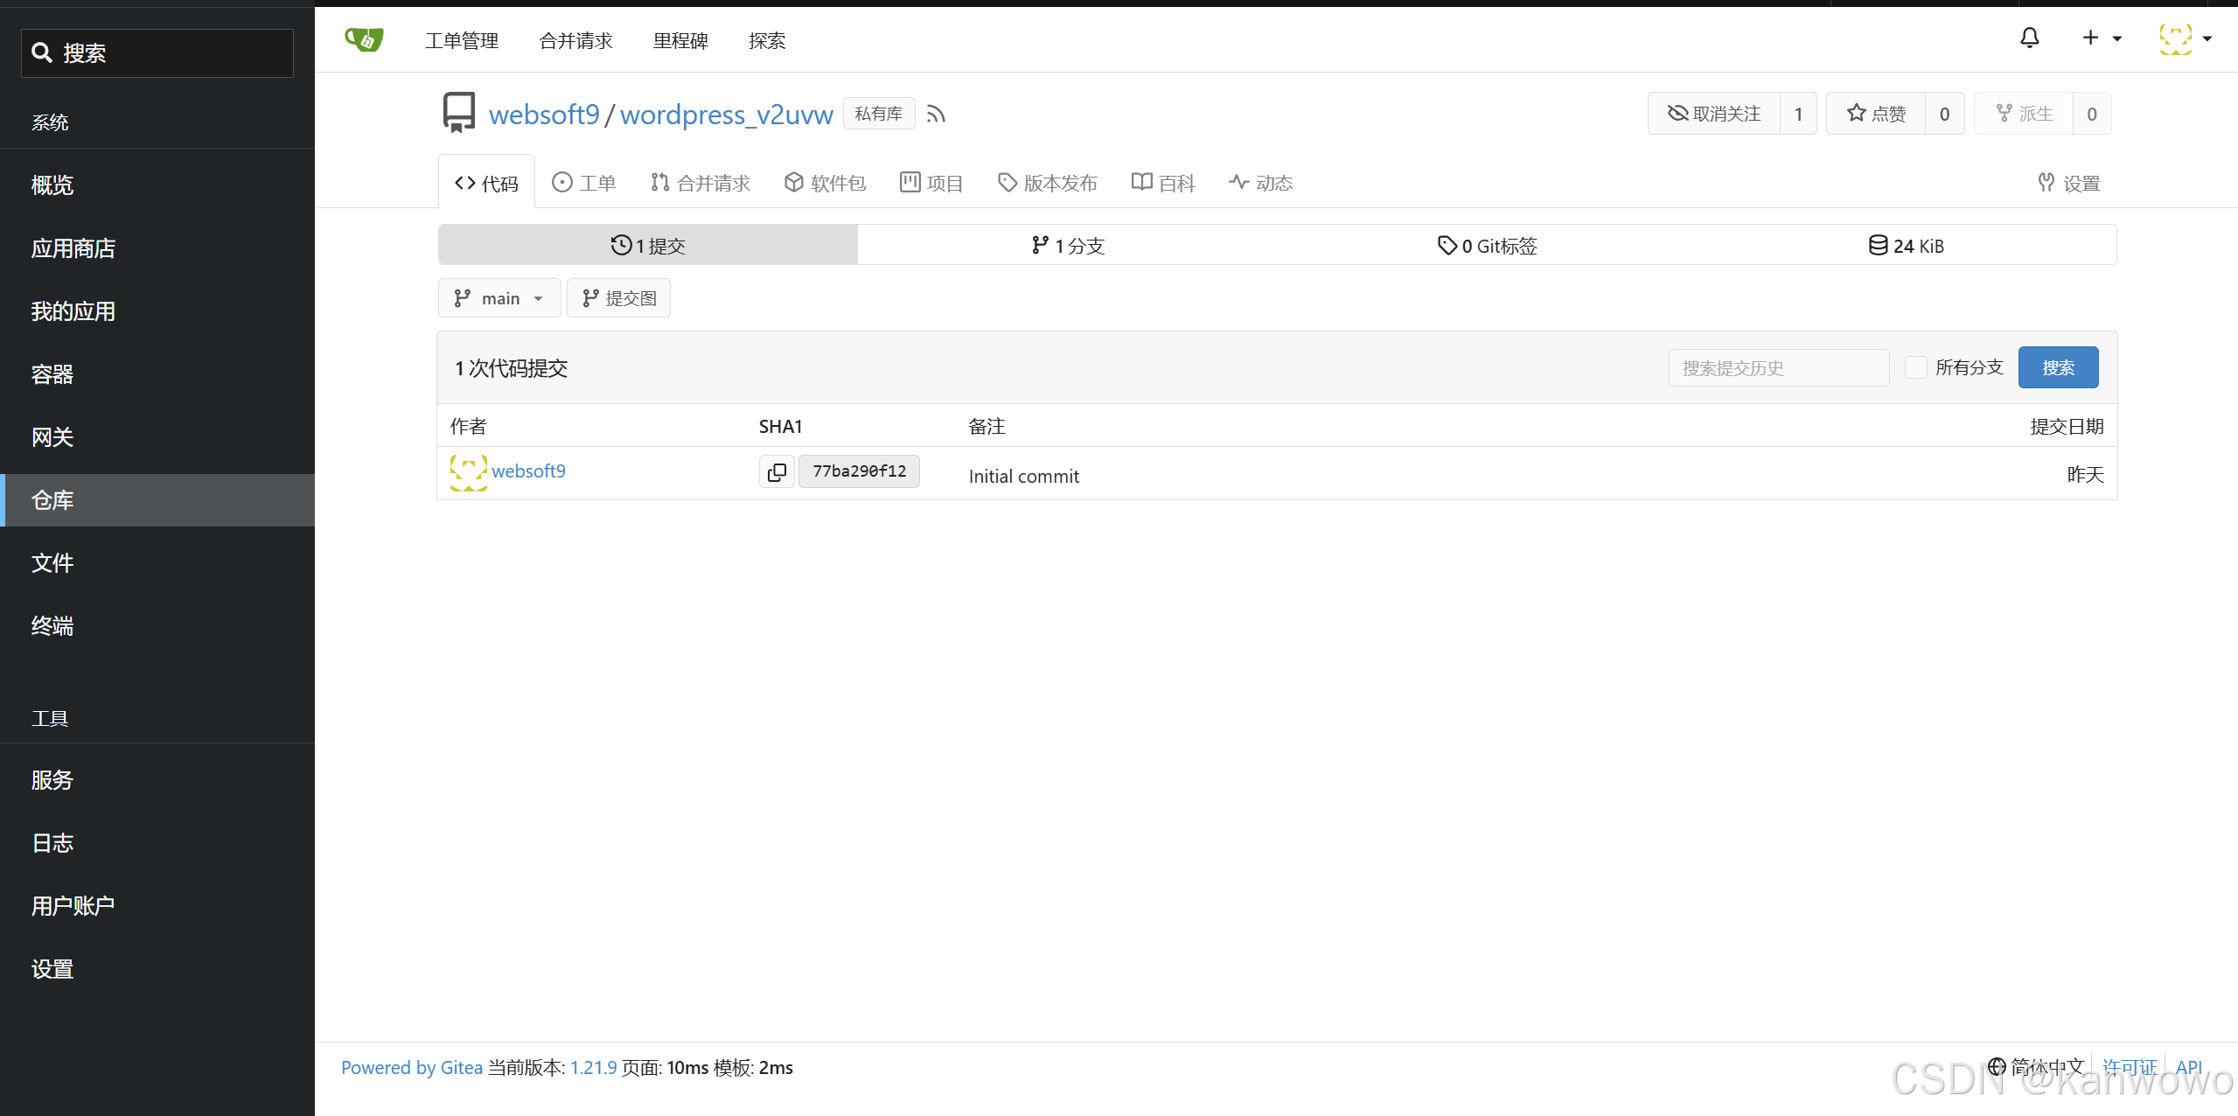Toggle 取消关注 watch button
2238x1116 pixels.
[1714, 114]
